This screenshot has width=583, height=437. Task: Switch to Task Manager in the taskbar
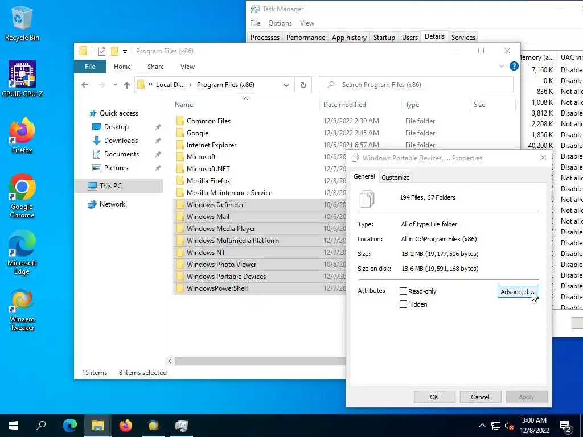click(182, 426)
